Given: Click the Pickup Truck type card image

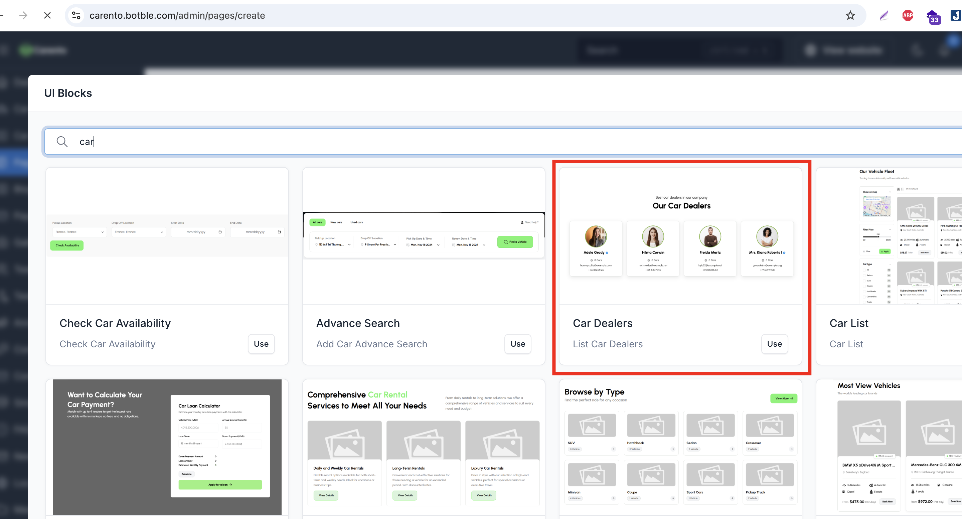Looking at the screenshot, I should tap(770, 475).
